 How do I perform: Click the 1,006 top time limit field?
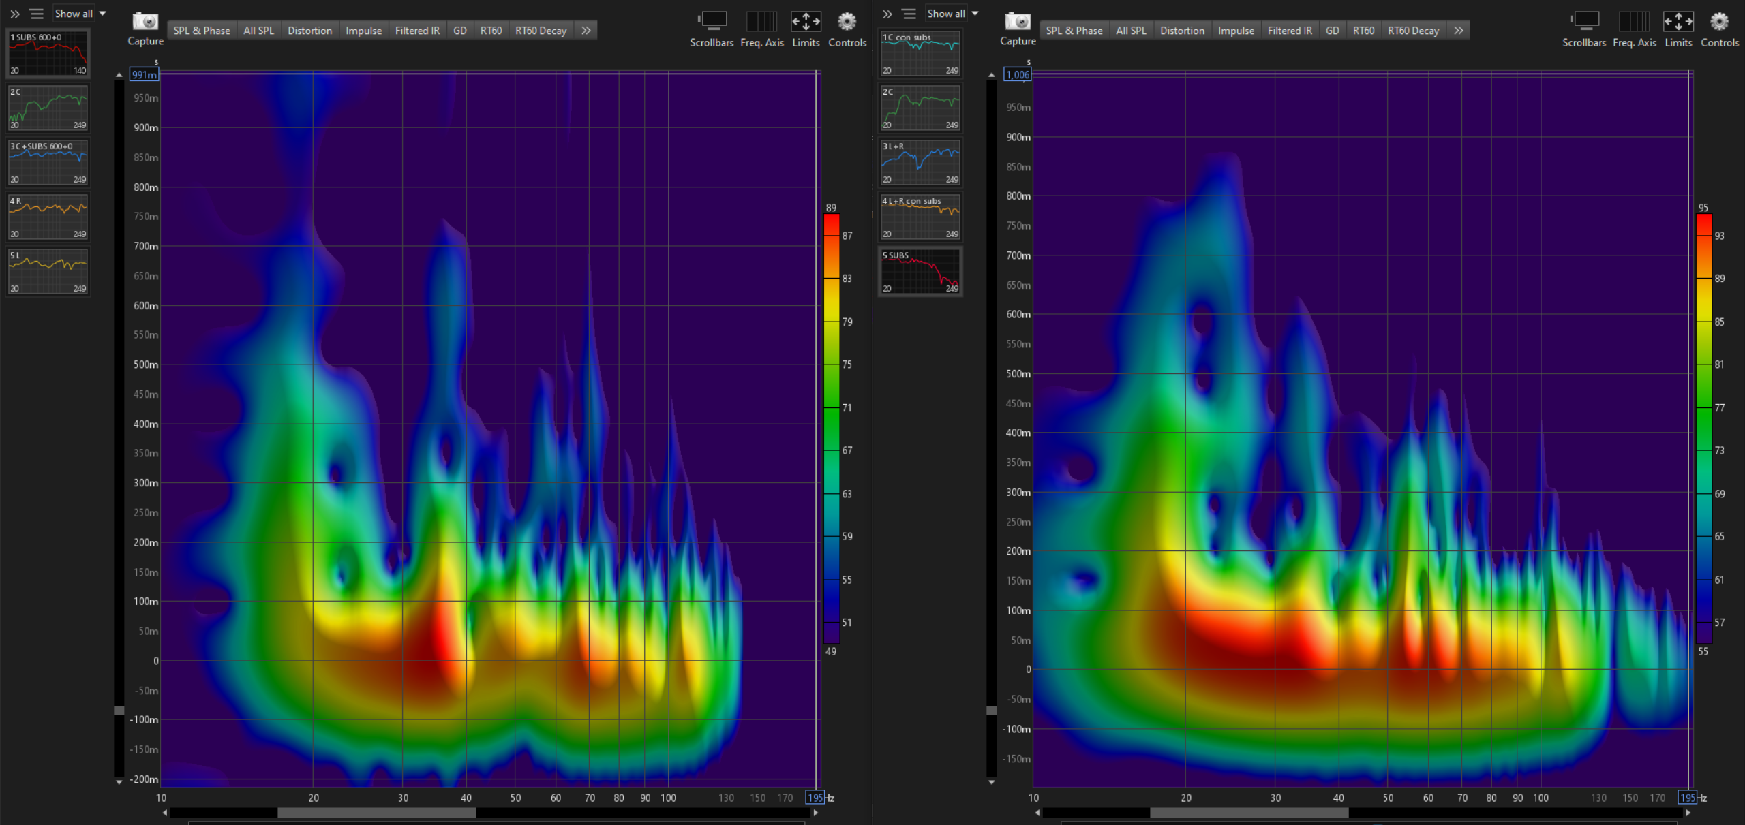(1017, 75)
